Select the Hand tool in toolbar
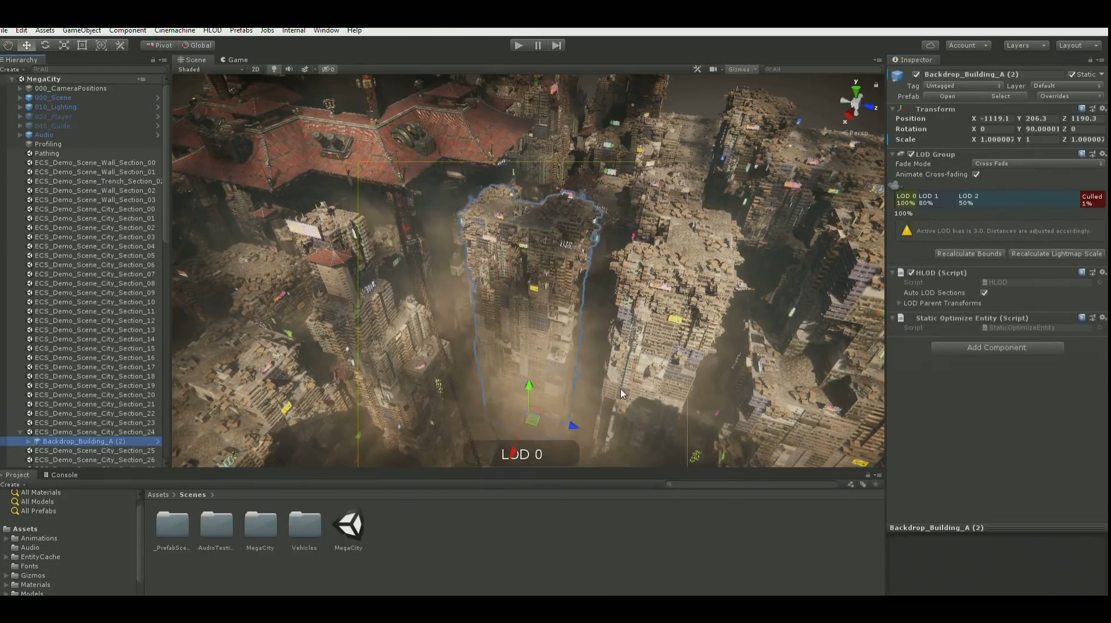 [x=8, y=45]
